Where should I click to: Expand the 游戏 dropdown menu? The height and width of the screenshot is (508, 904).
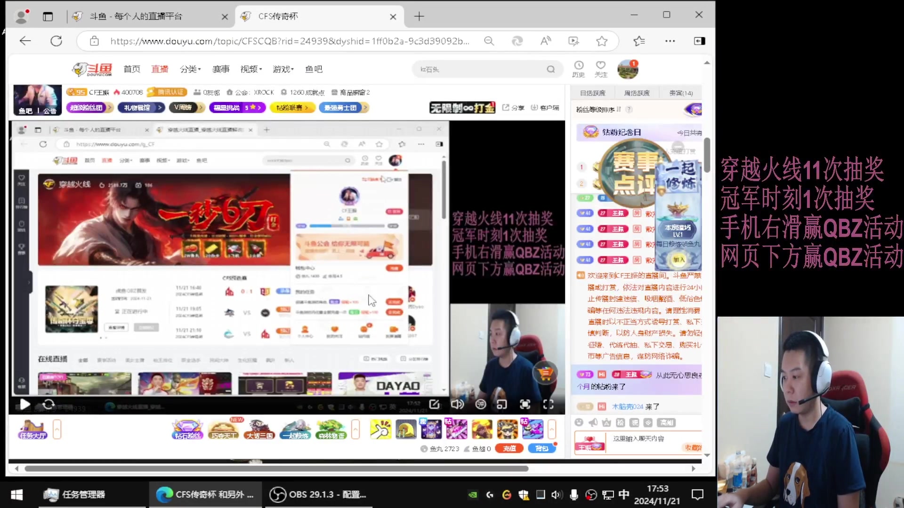click(x=283, y=69)
